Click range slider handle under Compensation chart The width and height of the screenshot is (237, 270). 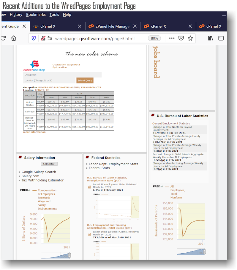tap(70, 255)
